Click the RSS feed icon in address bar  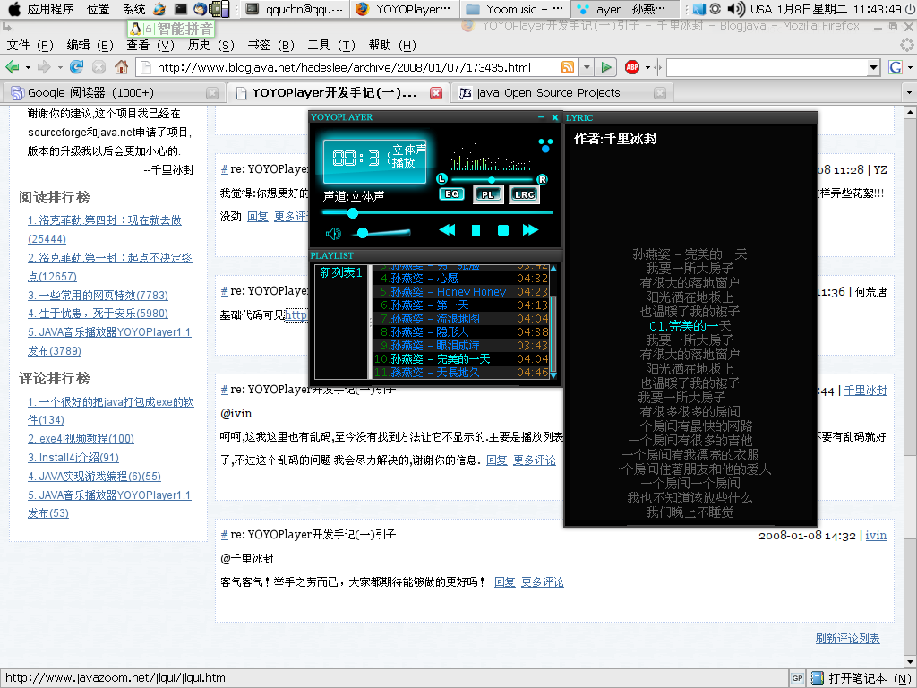point(567,67)
